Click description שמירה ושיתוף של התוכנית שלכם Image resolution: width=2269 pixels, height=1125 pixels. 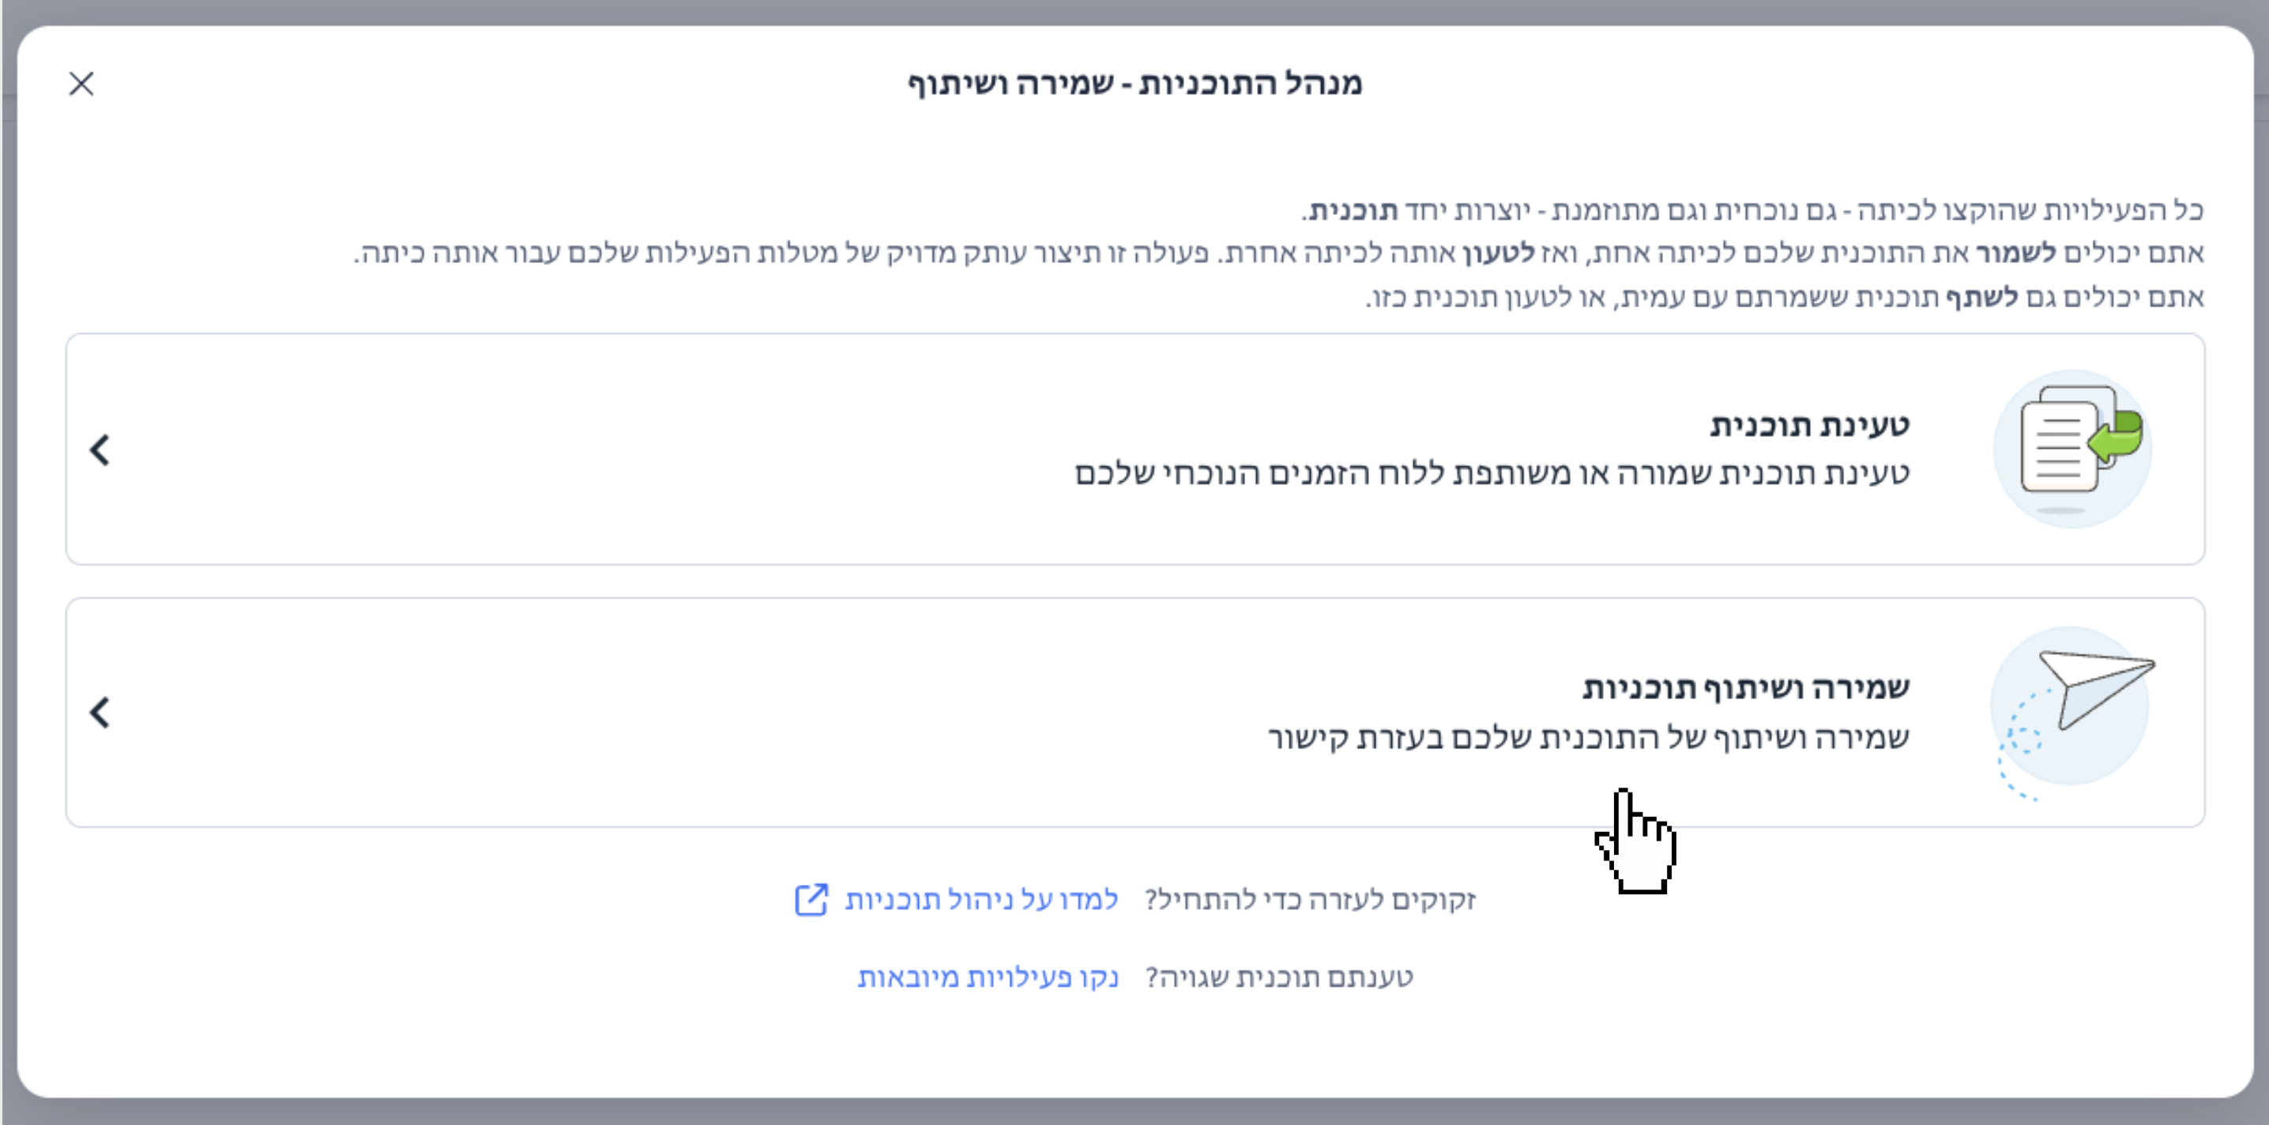pos(1588,736)
